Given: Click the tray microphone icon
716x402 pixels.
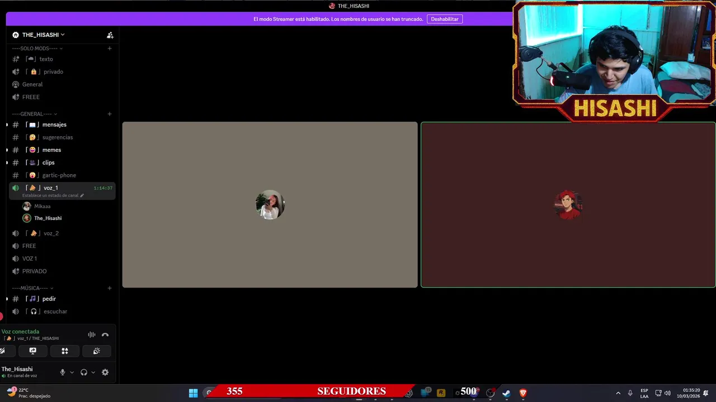Looking at the screenshot, I should click(630, 393).
